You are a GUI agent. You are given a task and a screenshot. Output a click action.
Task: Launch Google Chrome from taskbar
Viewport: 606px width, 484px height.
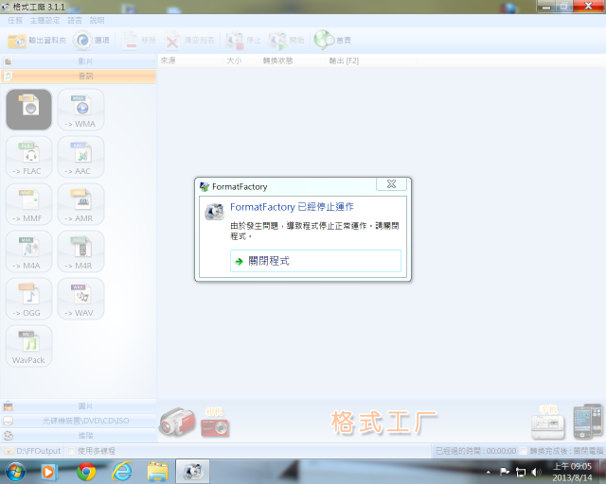click(86, 472)
